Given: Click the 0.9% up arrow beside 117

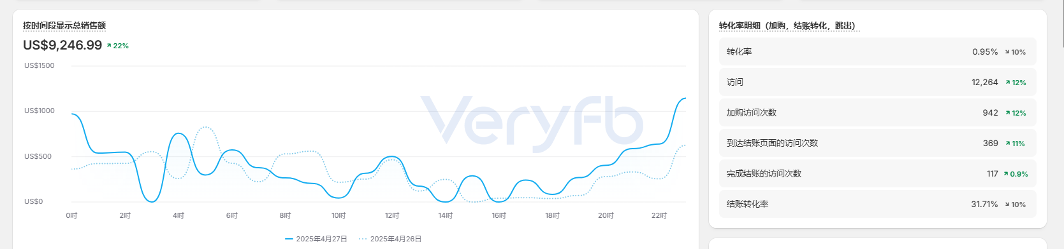Looking at the screenshot, I should [x=1016, y=174].
